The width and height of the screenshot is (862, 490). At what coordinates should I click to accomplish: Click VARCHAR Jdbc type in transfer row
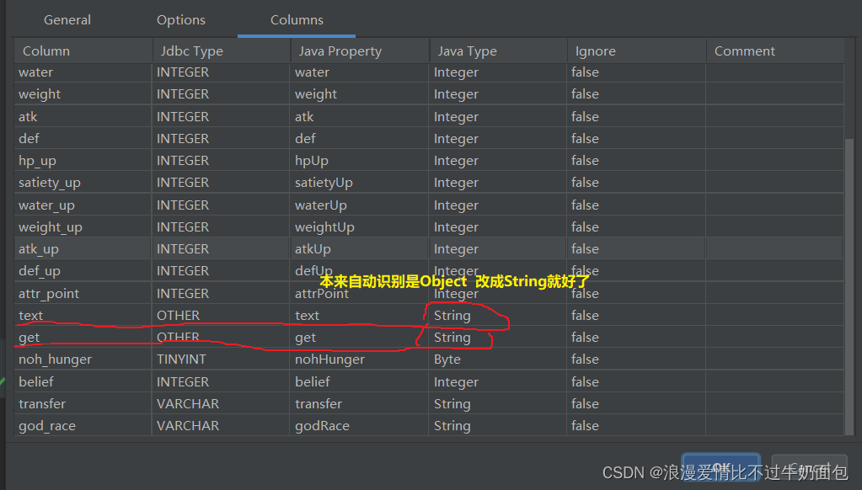221,404
